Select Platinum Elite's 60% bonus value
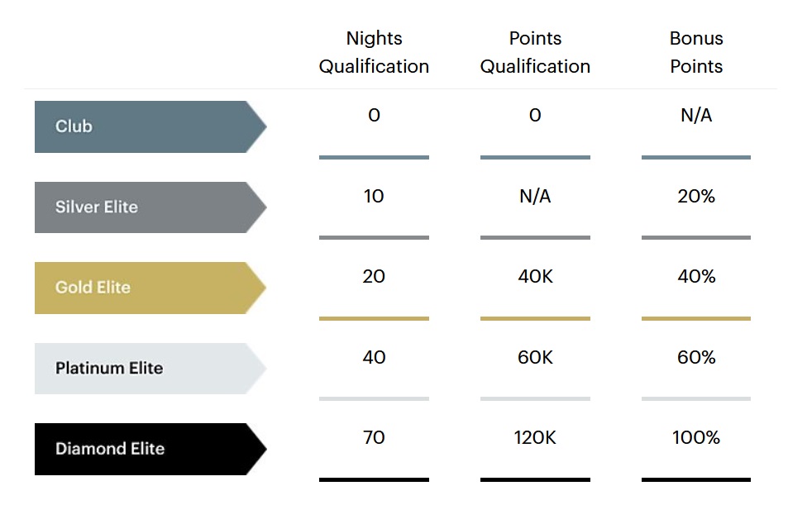The height and width of the screenshot is (505, 788). pos(696,357)
